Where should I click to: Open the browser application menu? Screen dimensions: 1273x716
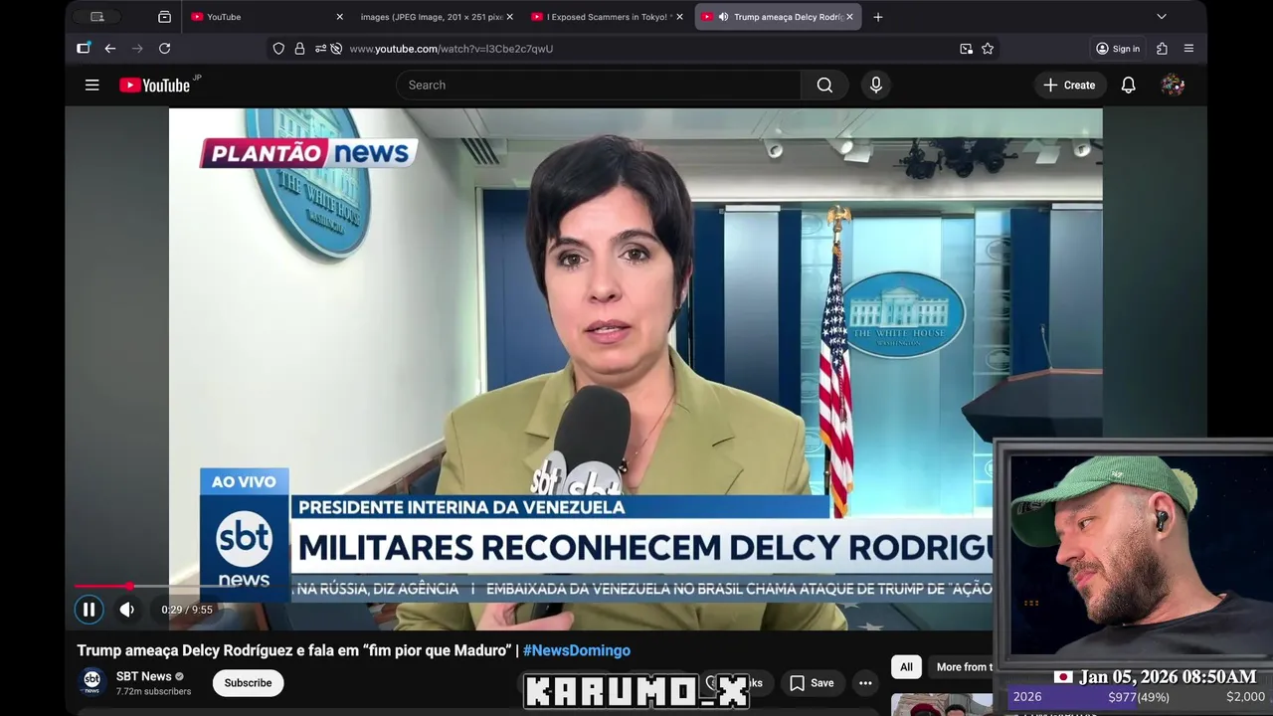(1188, 48)
